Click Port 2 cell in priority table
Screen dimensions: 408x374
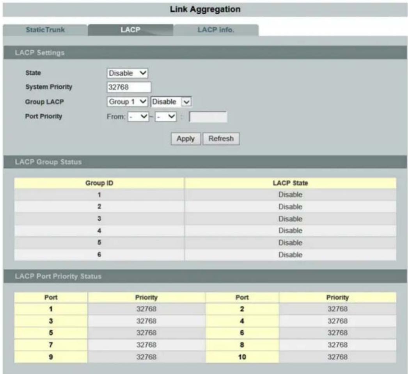[242, 309]
